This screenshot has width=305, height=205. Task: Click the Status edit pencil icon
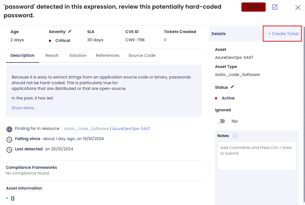click(232, 87)
